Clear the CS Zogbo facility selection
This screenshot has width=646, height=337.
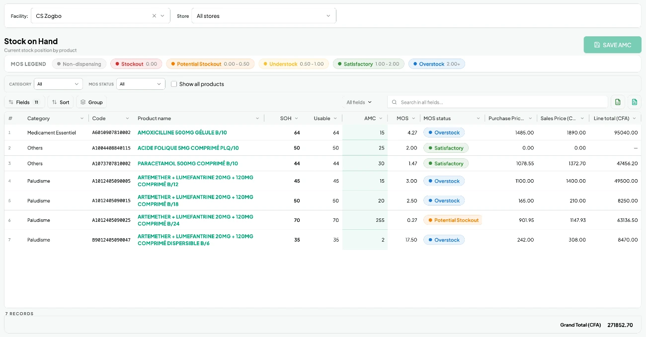point(154,16)
